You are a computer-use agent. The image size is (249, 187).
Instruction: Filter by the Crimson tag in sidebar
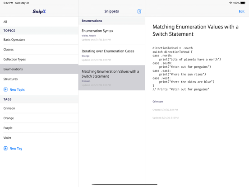coord(39,108)
